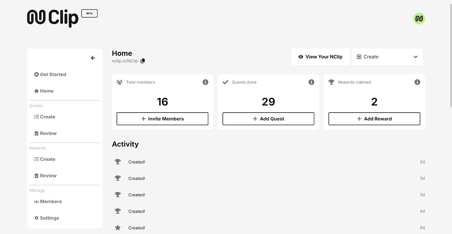The image size is (452, 234).
Task: Click the BETA badge next to logo
Action: [x=89, y=14]
